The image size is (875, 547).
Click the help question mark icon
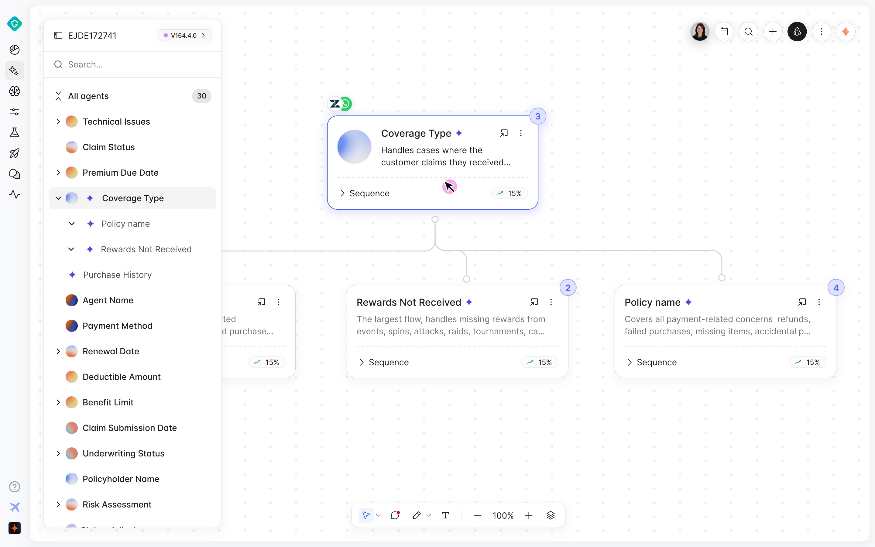(15, 487)
